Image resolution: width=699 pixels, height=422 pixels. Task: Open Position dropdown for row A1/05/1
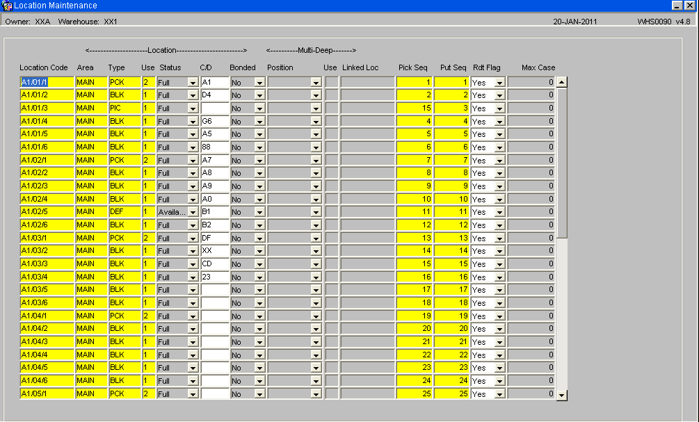(x=316, y=394)
